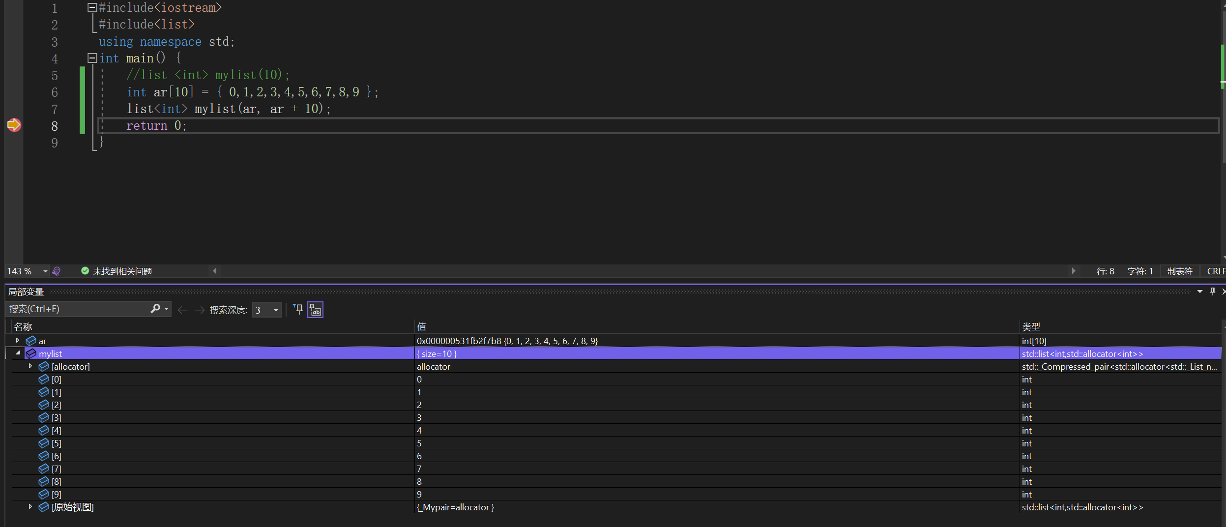Click the search backward arrow button

pos(182,310)
